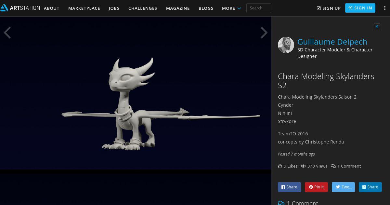Click the comments speech bubble heading icon
Viewport: 390px width, 205px height.
[x=281, y=203]
